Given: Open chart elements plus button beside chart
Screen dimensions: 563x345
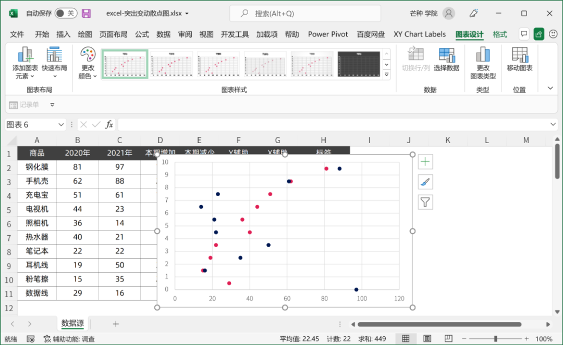Looking at the screenshot, I should tap(425, 162).
